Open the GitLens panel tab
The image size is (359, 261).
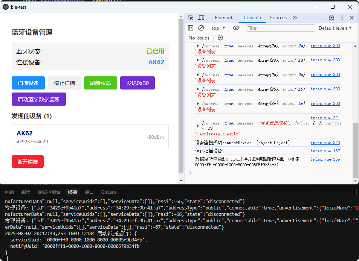click(x=109, y=192)
